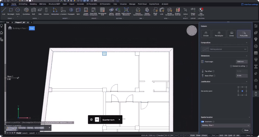Click the Close button in Column panel
Image resolution: width=259 pixels, height=137 pixels.
click(x=246, y=130)
